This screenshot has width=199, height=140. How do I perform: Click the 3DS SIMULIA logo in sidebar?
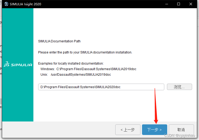pos(18,65)
